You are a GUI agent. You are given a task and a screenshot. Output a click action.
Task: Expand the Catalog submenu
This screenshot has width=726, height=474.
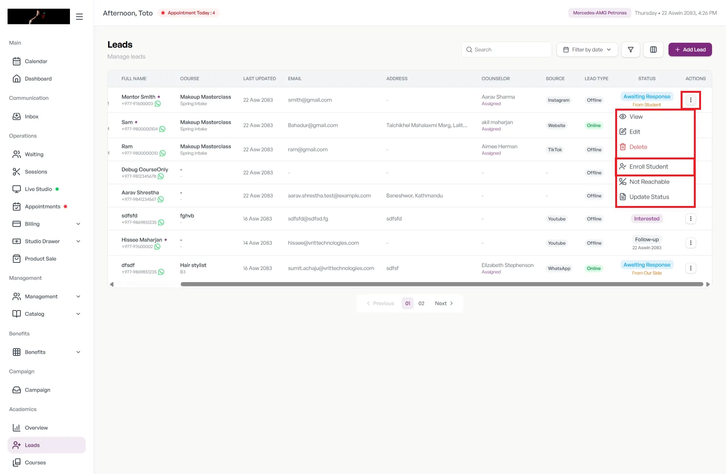click(47, 314)
